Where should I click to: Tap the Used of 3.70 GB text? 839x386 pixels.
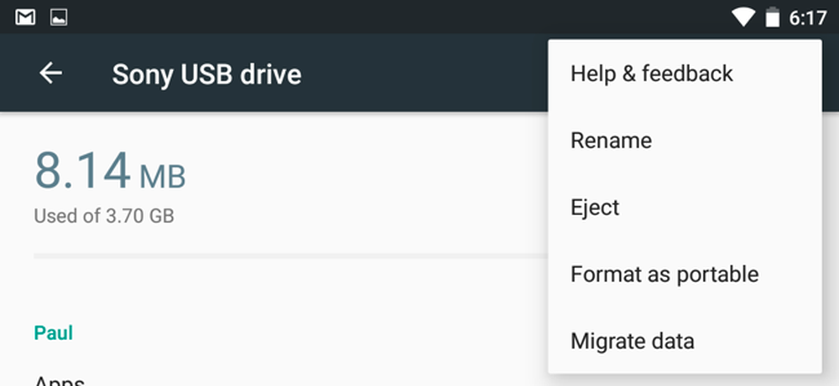coord(104,216)
